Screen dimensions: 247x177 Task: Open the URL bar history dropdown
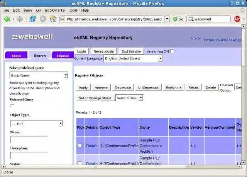tap(167, 19)
